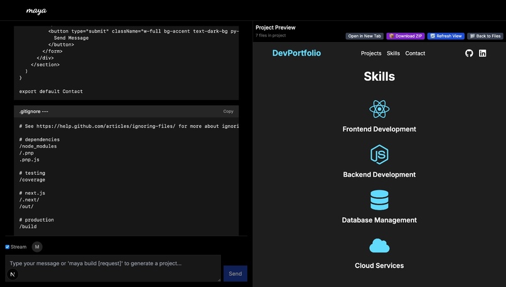Image resolution: width=506 pixels, height=287 pixels.
Task: Click the Project Preview title
Action: [x=275, y=28]
